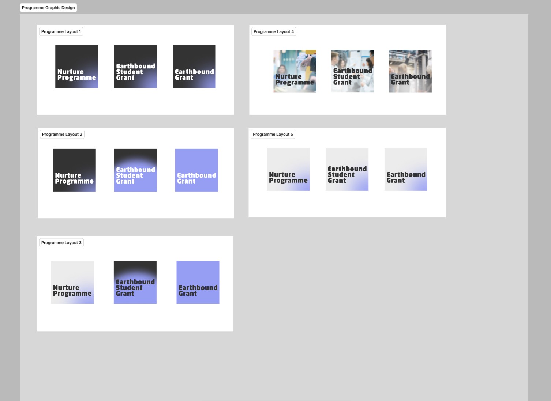Viewport: 551px width, 401px height.
Task: Select Earthbound Grant tile in Layout 1
Action: pos(194,67)
